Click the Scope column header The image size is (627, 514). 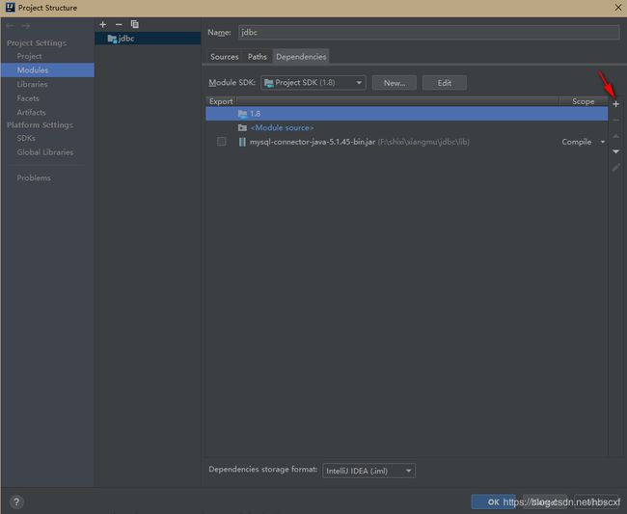point(583,101)
